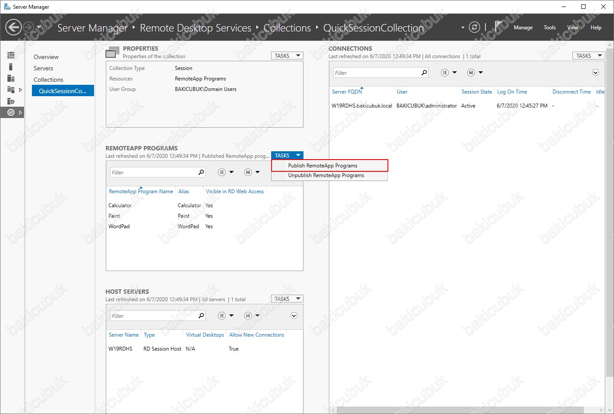614x414 pixels.
Task: Open the Tools menu
Action: pyautogui.click(x=550, y=27)
